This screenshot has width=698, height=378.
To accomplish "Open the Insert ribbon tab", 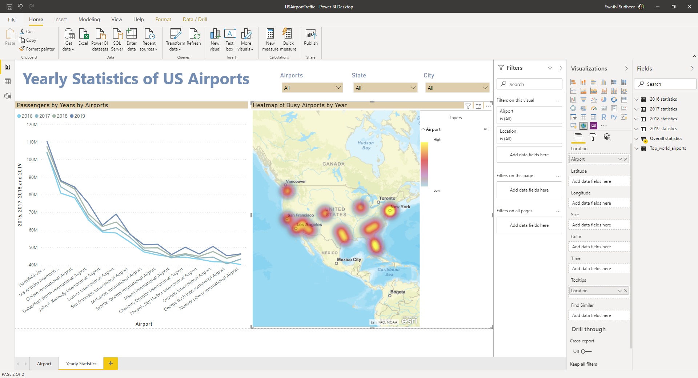I will coord(60,19).
